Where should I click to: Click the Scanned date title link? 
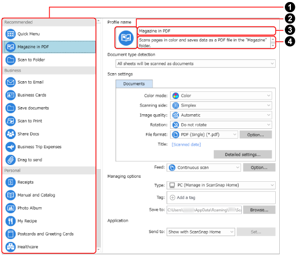point(186,145)
